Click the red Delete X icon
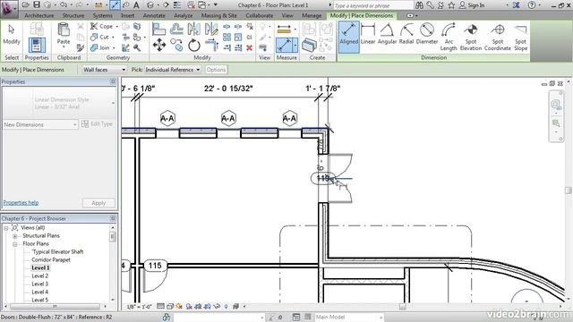This screenshot has width=573, height=322. coord(249,47)
